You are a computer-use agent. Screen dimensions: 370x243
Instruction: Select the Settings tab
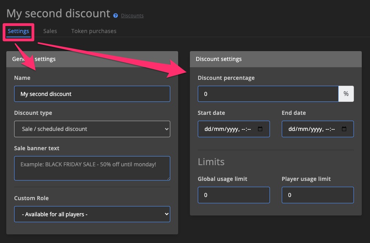[x=18, y=31]
